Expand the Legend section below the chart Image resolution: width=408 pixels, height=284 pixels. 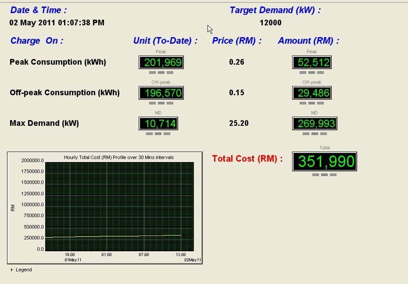[x=24, y=270]
